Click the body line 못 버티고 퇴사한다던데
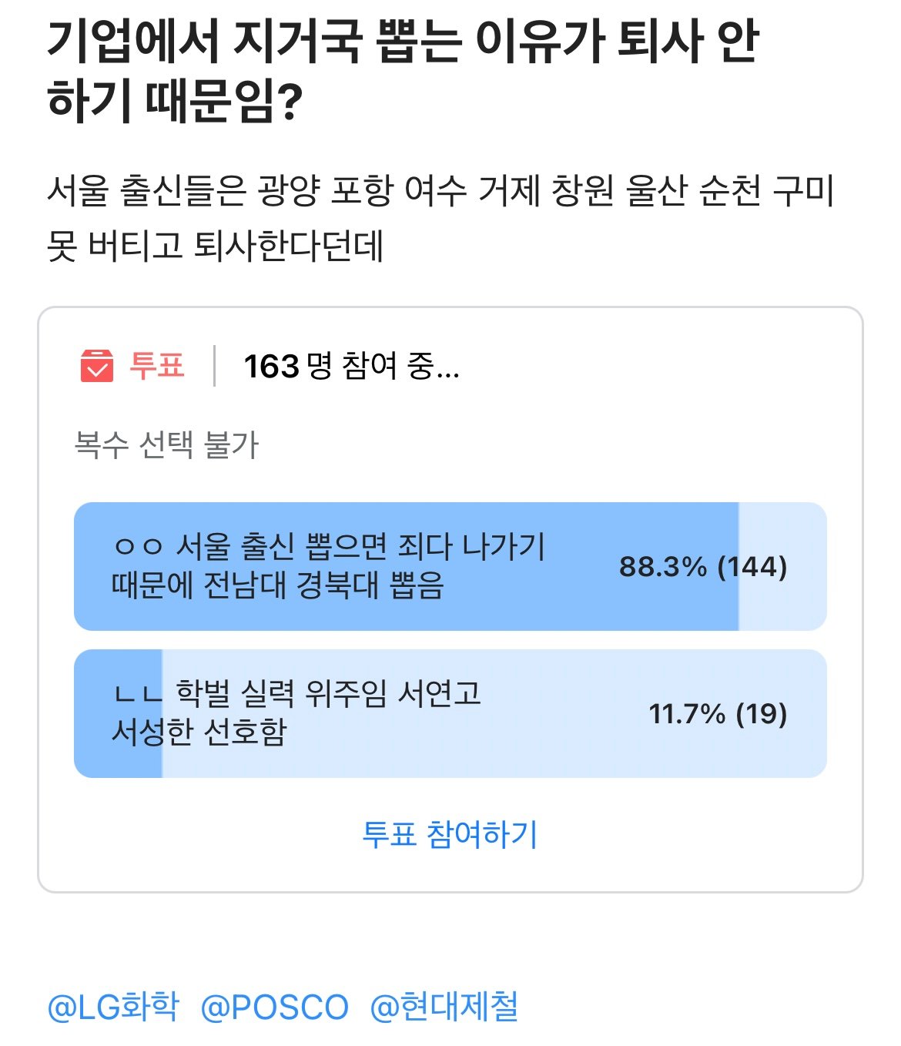This screenshot has width=901, height=1046. tap(215, 246)
